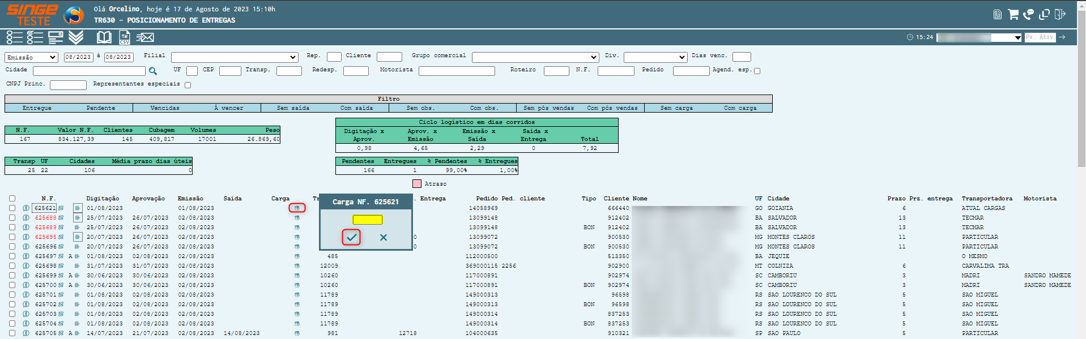
Task: Click the carga icon on row 625698
Action: coord(297,266)
